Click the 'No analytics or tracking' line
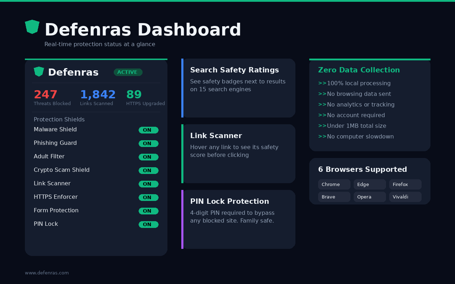 (357, 105)
